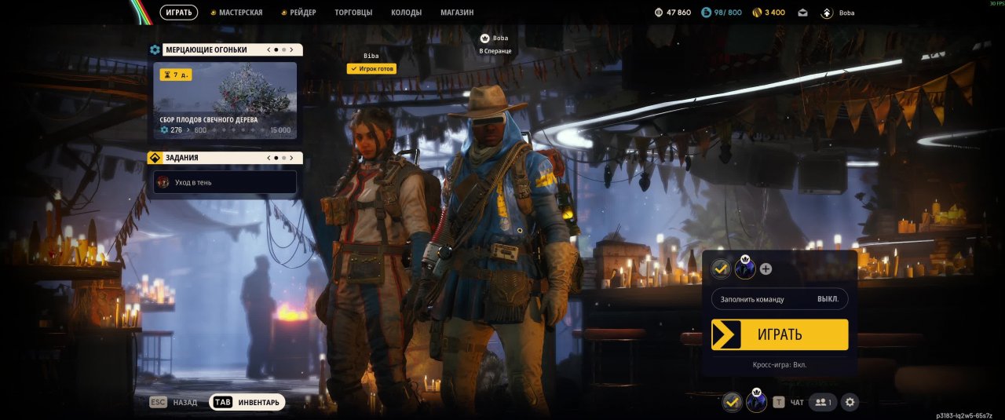Viewport: 1005px width, 420px height.
Task: Select second page dot in Мерцающие огоньки
Action: (284, 49)
